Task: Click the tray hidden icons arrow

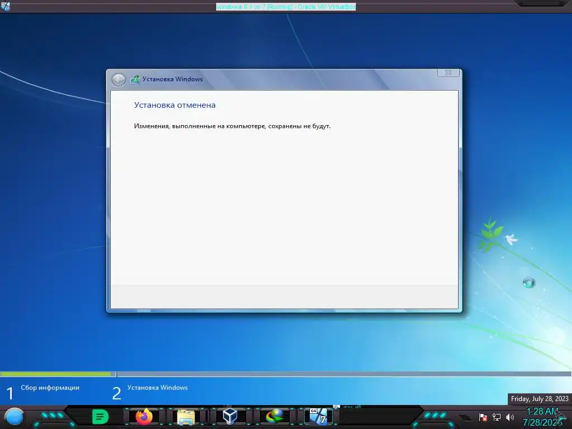Action: coord(465,418)
